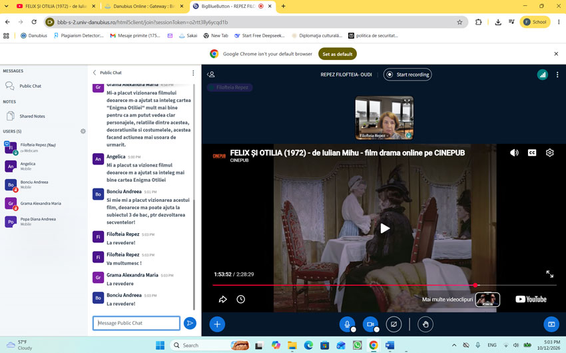The image size is (566, 353).
Task: Open the Mesaje primite Gmail bookmark
Action: coord(135,35)
